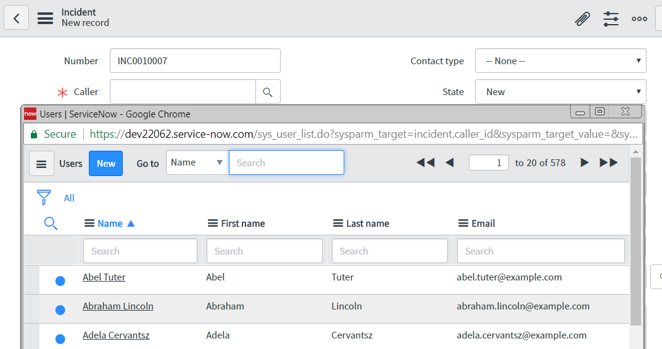
Task: Open First name column options icon
Action: 213,224
